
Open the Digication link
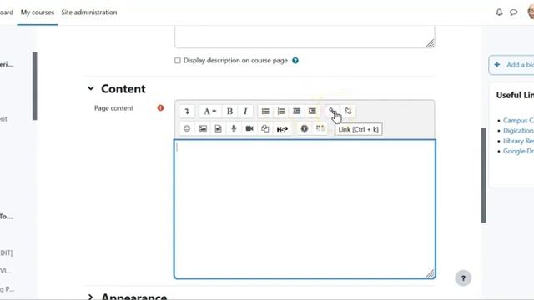tap(518, 131)
